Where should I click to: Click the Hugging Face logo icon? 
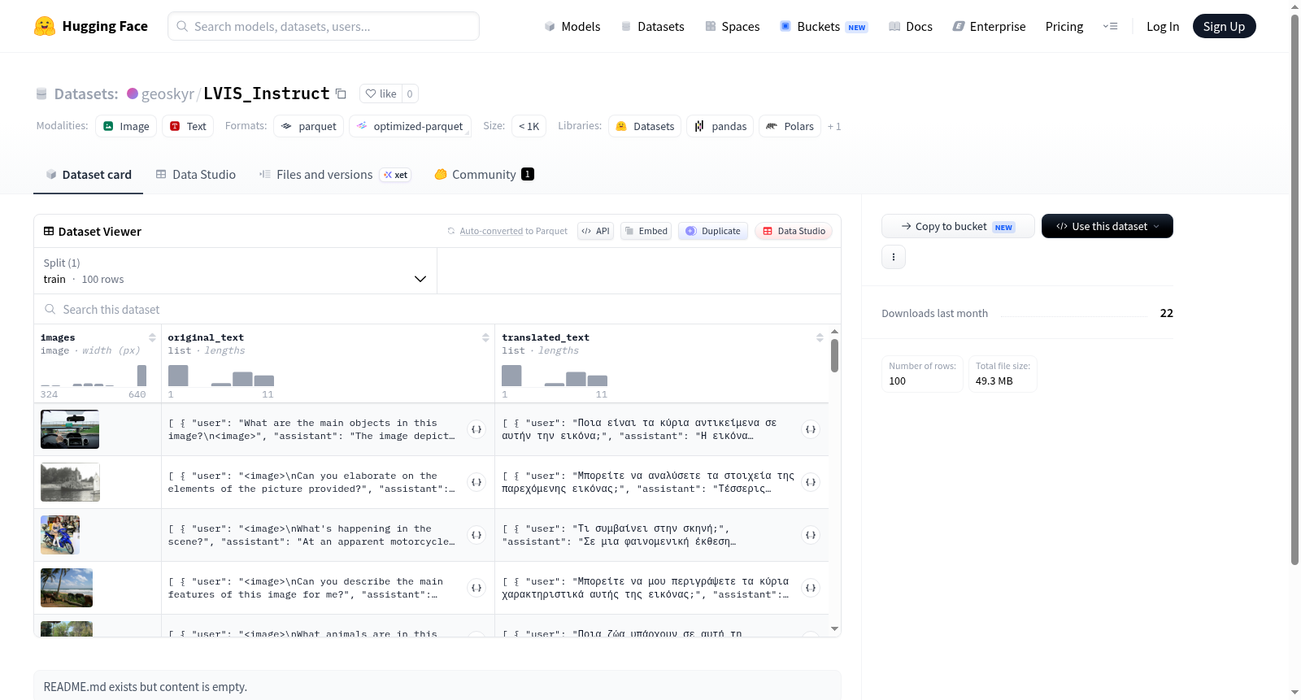pos(45,26)
